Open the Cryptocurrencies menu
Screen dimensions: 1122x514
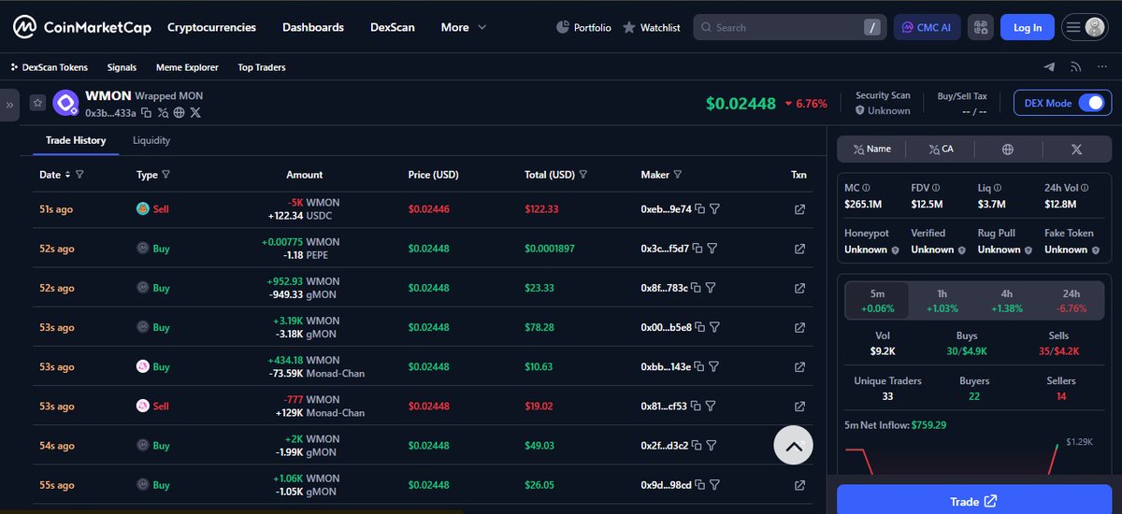click(x=211, y=27)
